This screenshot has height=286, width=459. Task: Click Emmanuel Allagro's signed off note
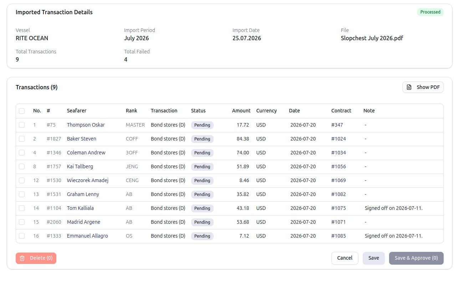tap(393, 236)
